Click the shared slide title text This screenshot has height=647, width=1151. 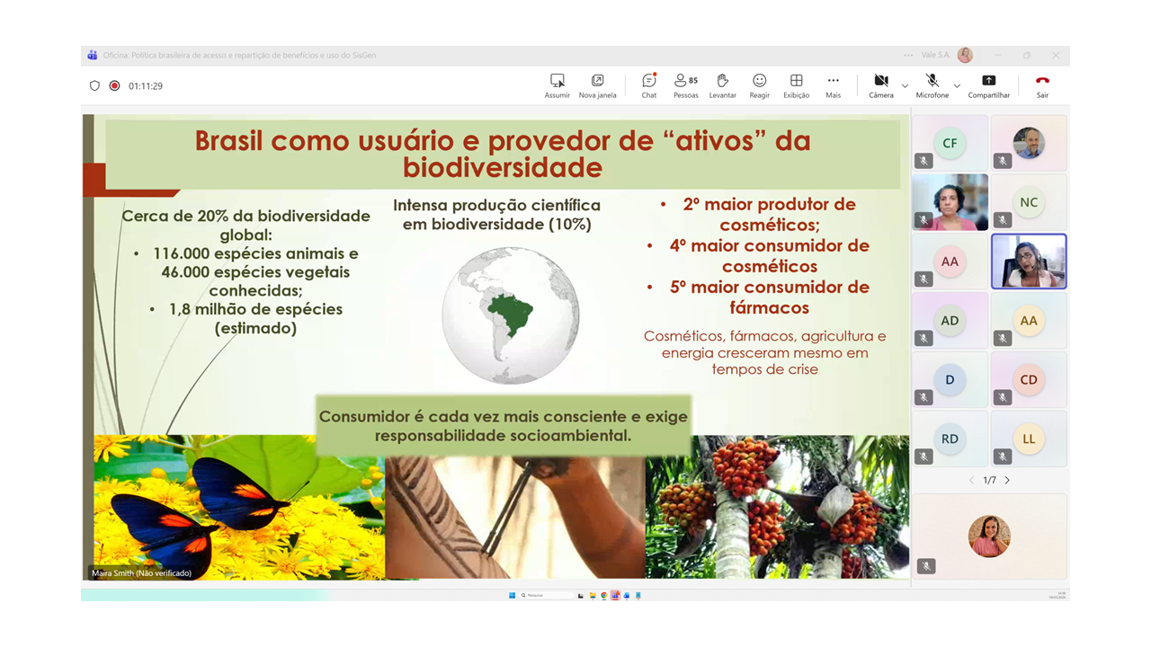pos(503,154)
